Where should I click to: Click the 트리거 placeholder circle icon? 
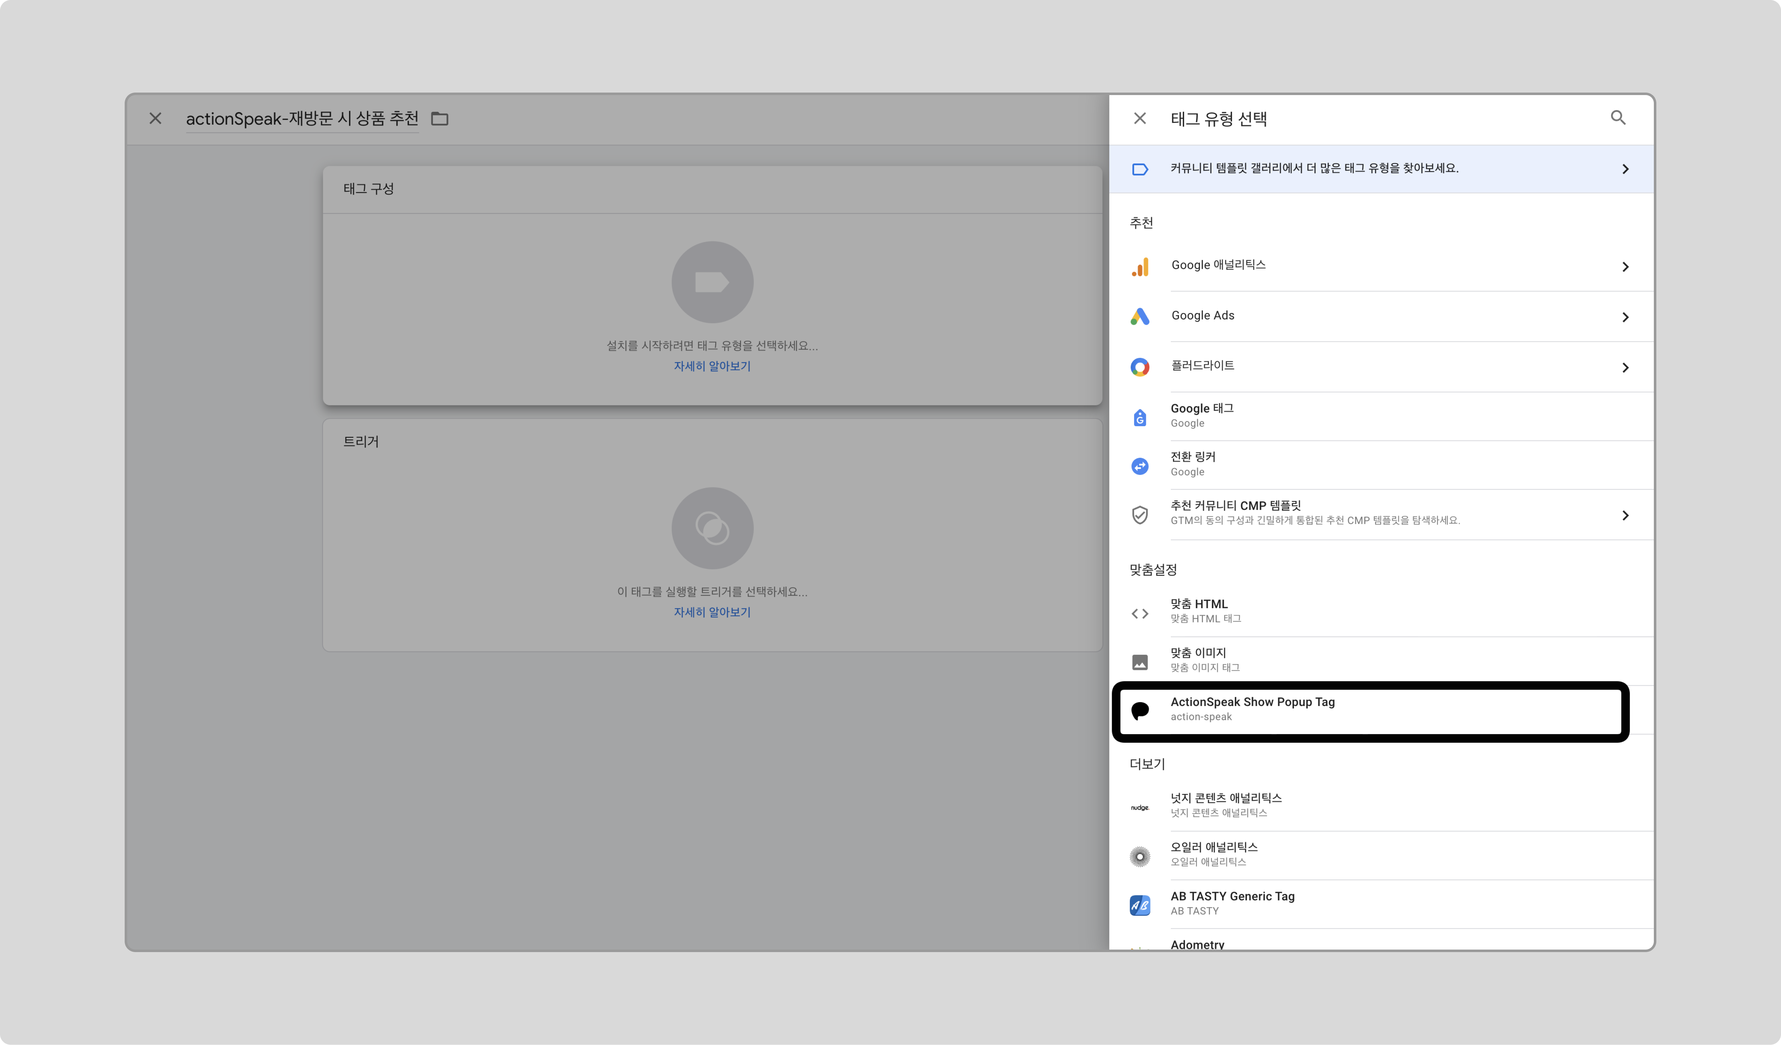tap(712, 528)
